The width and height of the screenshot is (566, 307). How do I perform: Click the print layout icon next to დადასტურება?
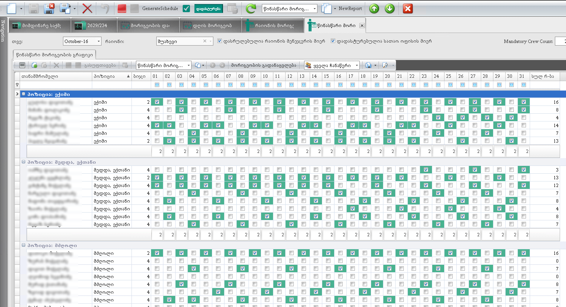pyautogui.click(x=232, y=9)
